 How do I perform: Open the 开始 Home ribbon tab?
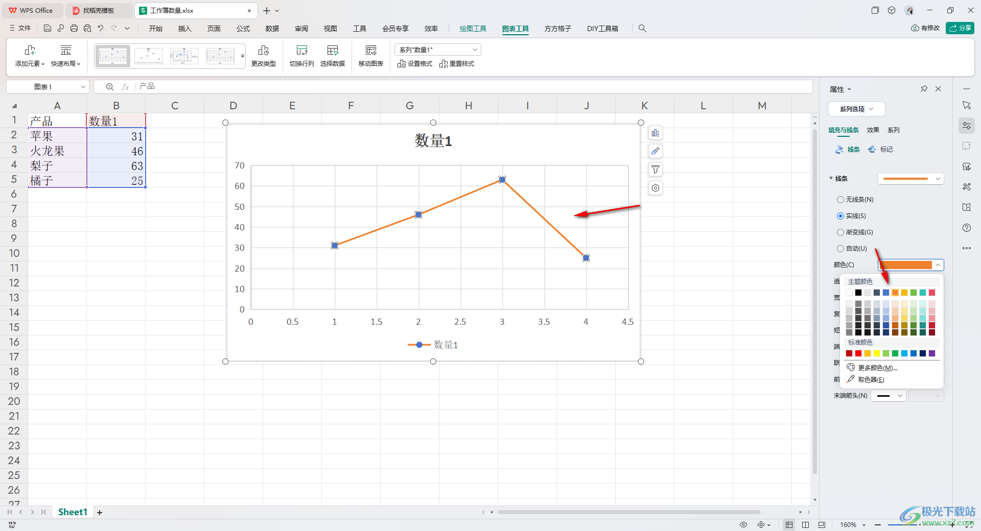tap(156, 29)
